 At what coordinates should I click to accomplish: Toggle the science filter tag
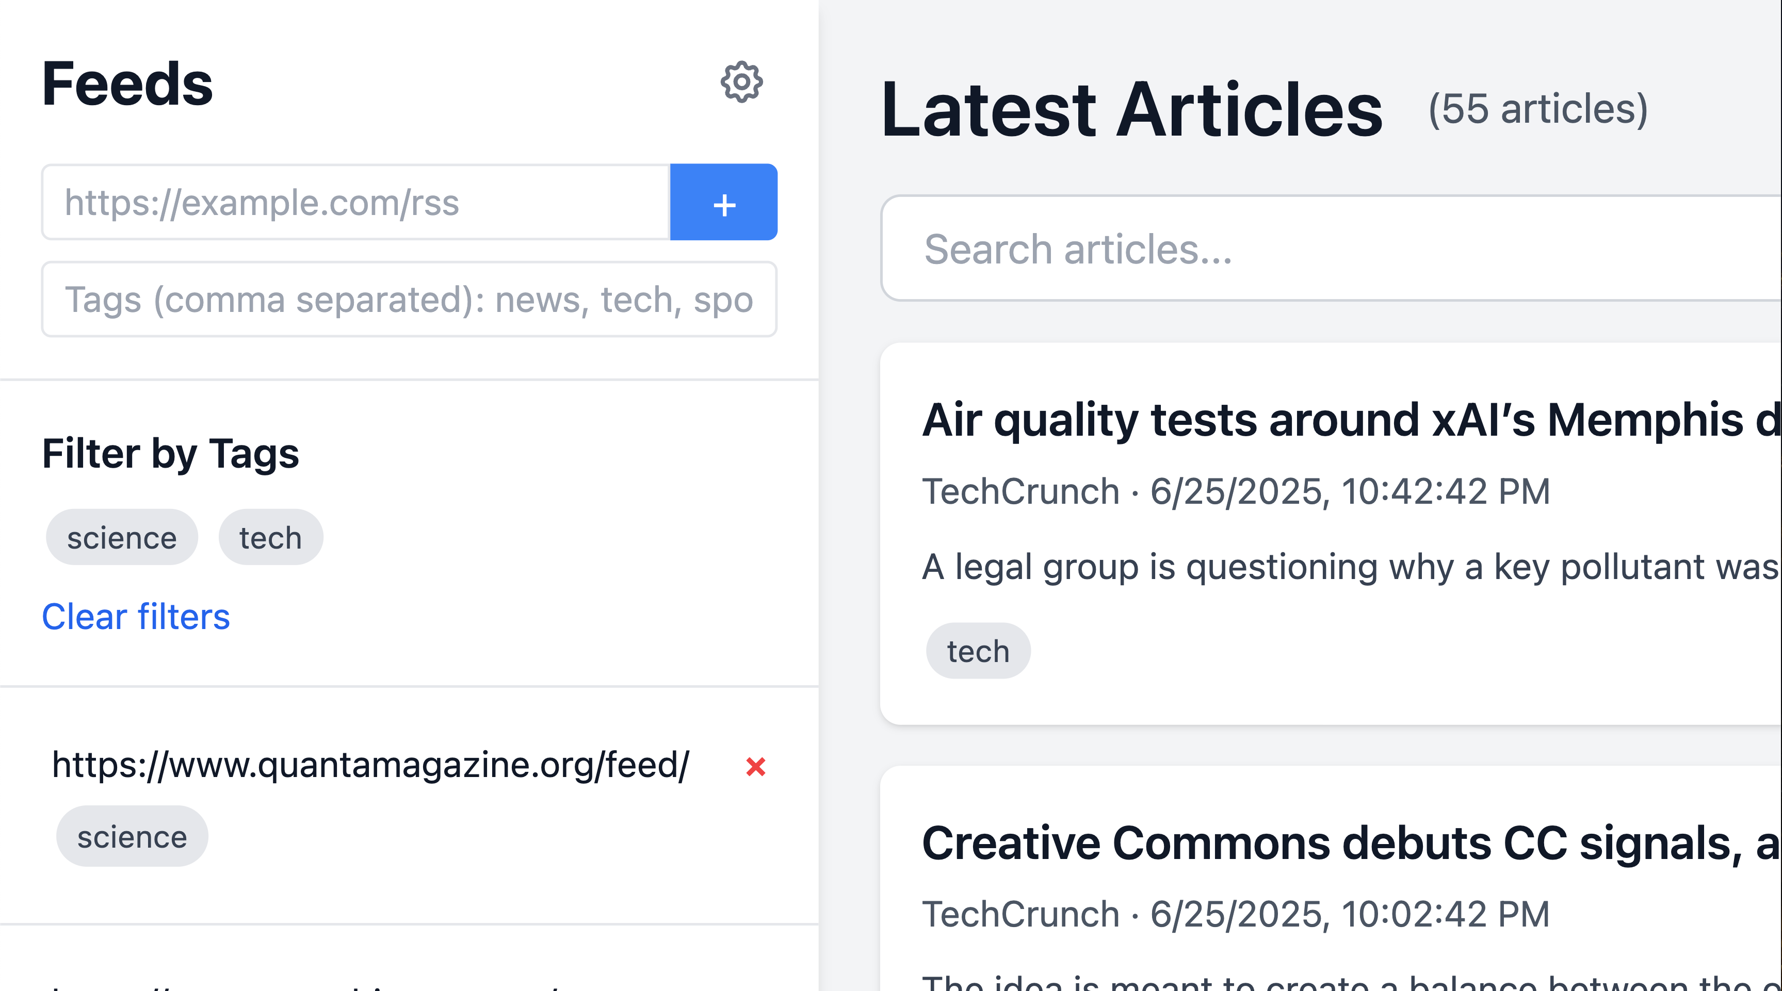122,537
